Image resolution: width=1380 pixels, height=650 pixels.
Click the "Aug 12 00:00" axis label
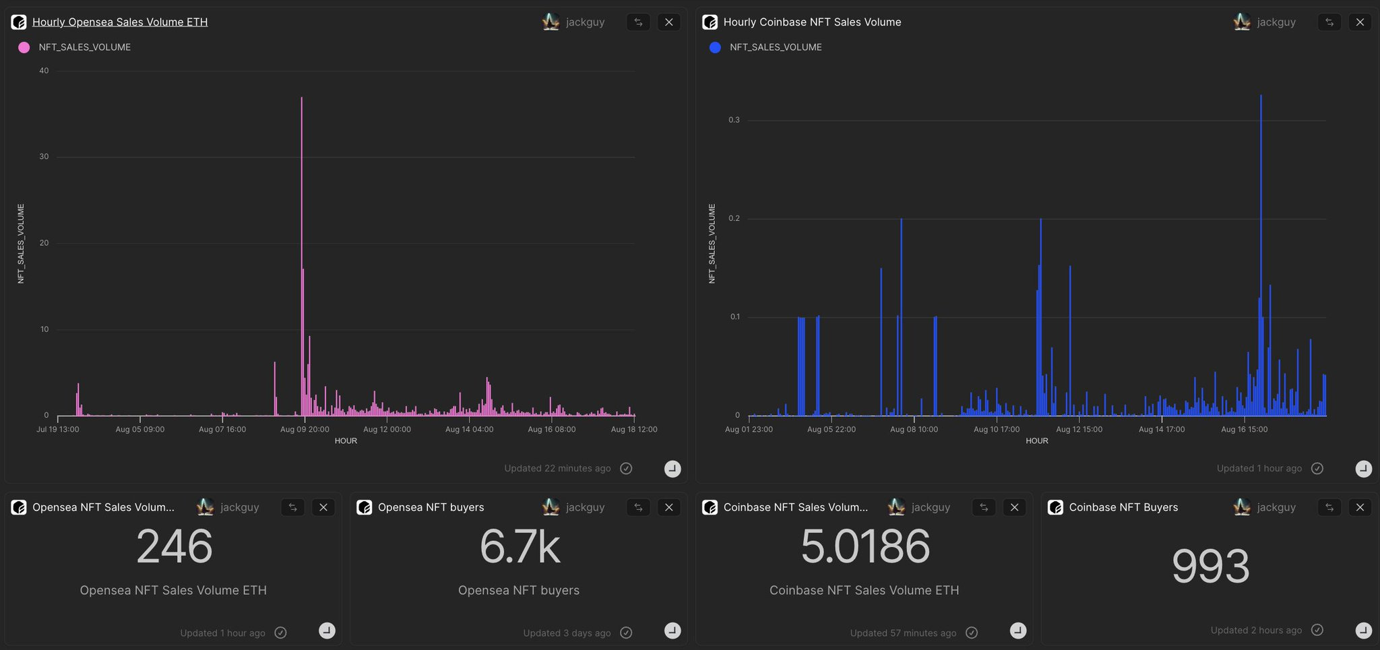387,430
